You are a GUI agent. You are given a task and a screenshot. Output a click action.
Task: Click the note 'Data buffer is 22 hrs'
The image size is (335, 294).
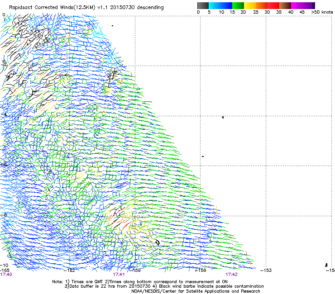pyautogui.click(x=92, y=286)
